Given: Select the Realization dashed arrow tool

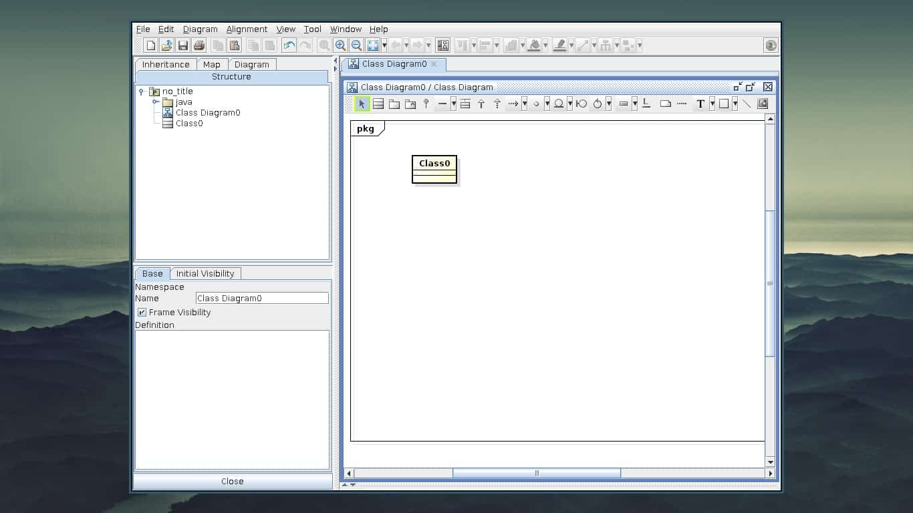Looking at the screenshot, I should click(497, 104).
